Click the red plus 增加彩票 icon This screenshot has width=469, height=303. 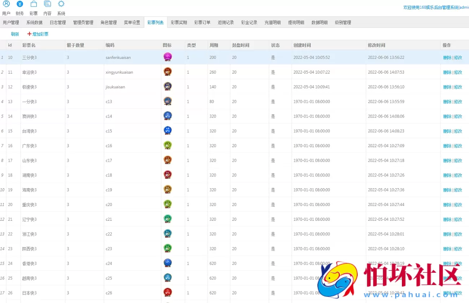[30, 34]
